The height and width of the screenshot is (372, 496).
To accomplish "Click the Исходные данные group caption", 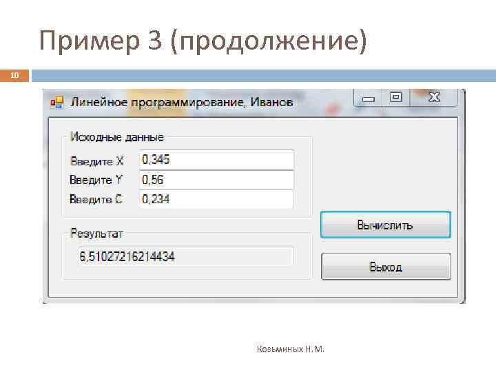I will [117, 137].
